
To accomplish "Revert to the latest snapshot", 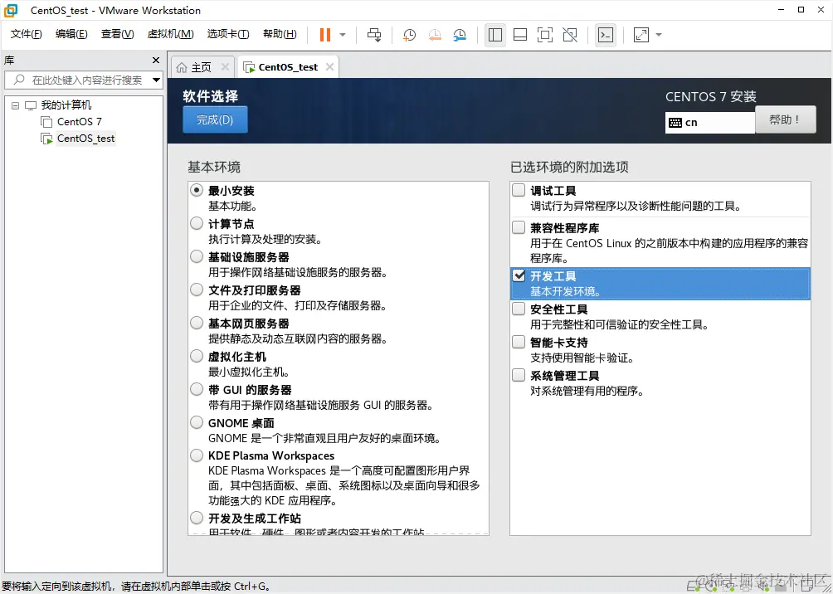I will (434, 35).
